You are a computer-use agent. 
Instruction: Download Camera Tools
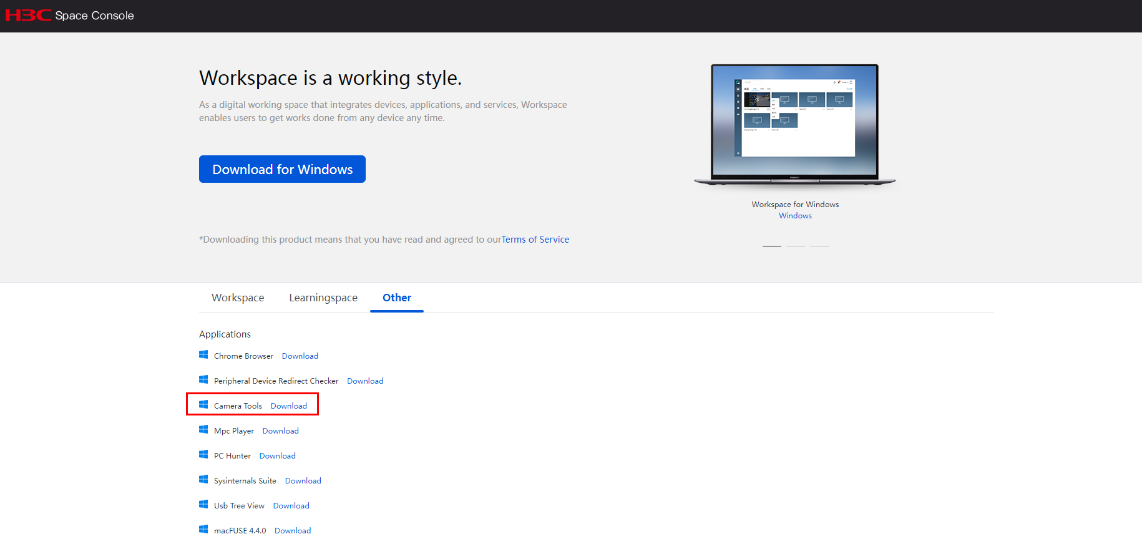[x=289, y=406]
